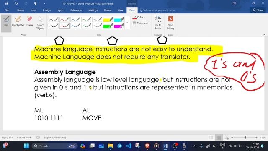Convert ink using Ink to Math
This screenshot has height=151, width=268.
coord(158,23)
